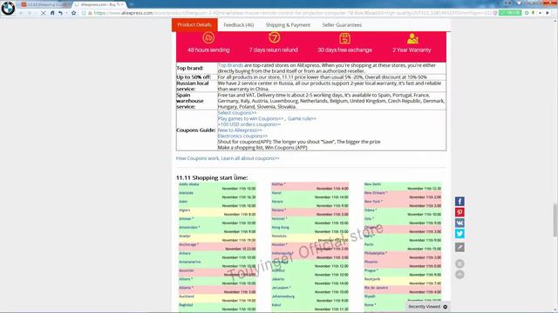Screen dimensions: 558x313
Task: Click the 7 days return refund icon
Action: (x=274, y=37)
